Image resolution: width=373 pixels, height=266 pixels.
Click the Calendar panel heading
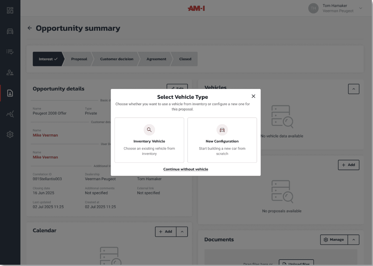[44, 230]
